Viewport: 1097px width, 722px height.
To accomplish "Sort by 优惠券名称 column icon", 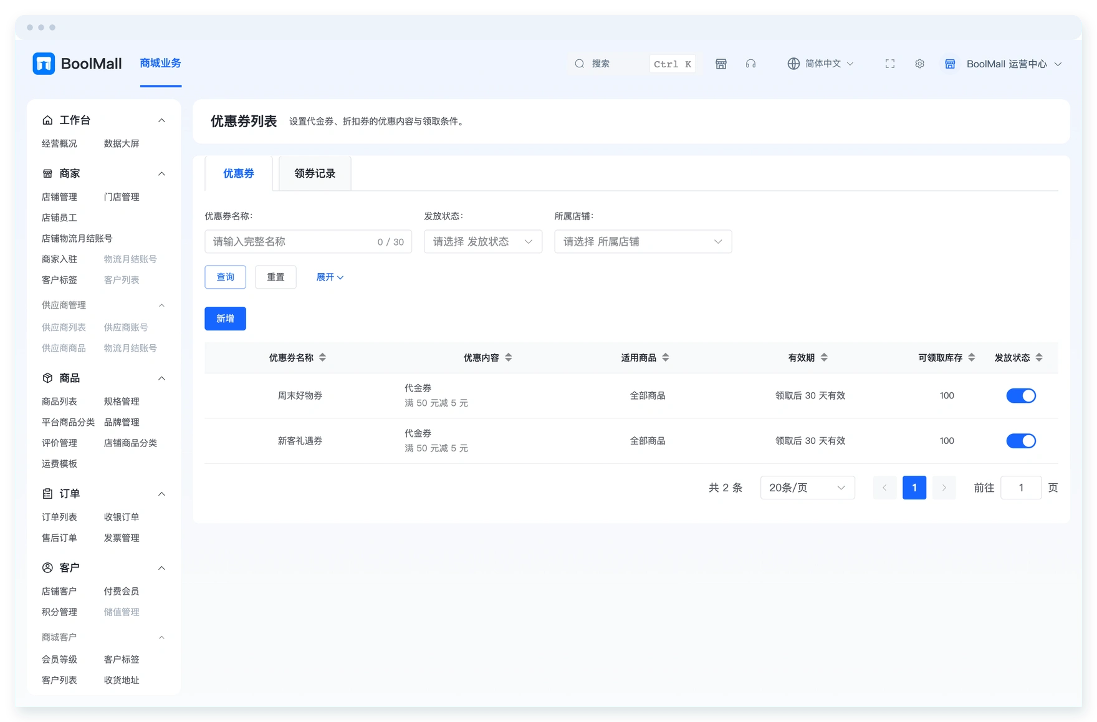I will (x=322, y=357).
